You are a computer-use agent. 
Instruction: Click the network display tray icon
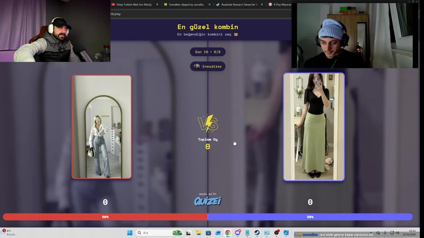tap(392, 233)
